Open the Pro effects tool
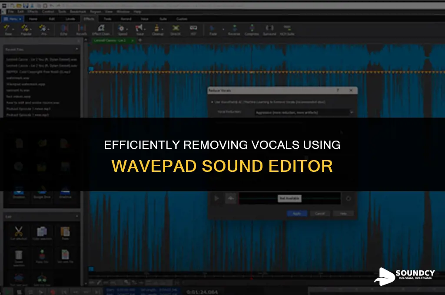445x295 pixels. 43,30
